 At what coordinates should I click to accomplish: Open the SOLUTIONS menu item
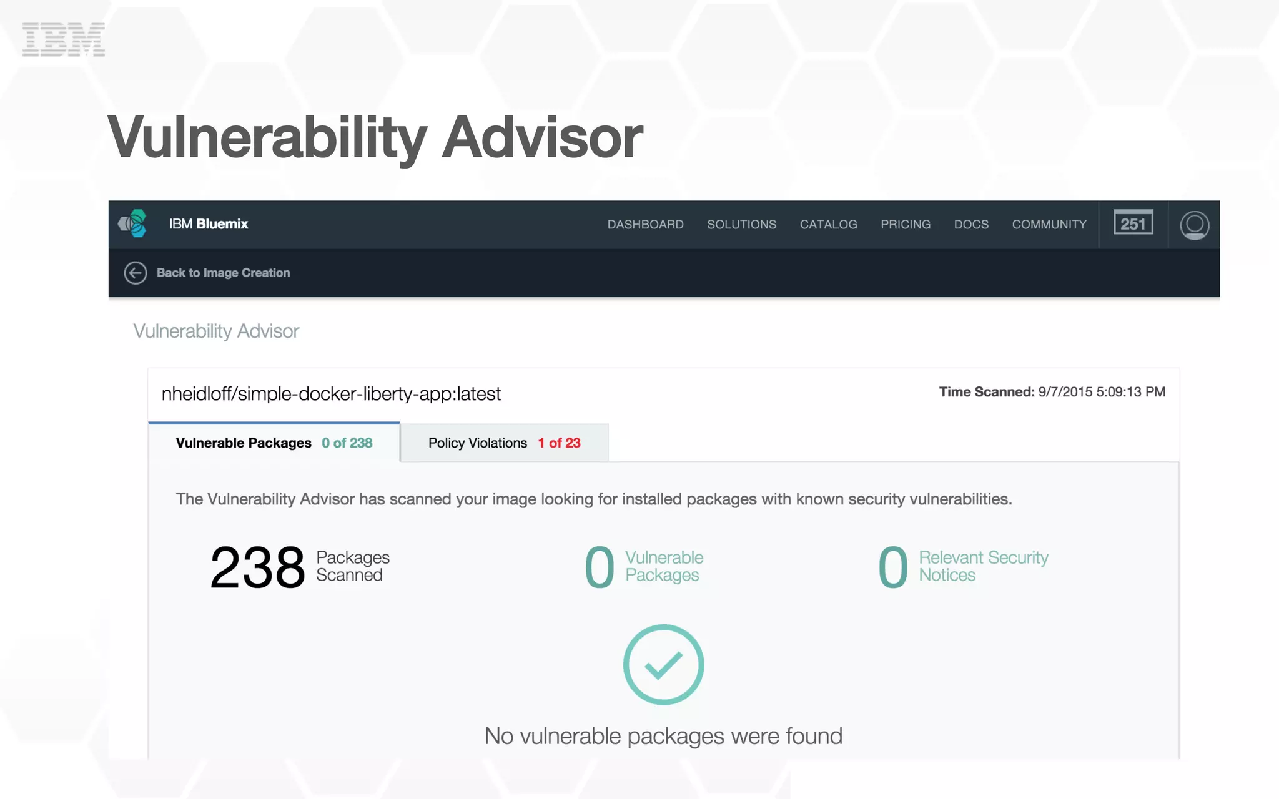coord(741,224)
